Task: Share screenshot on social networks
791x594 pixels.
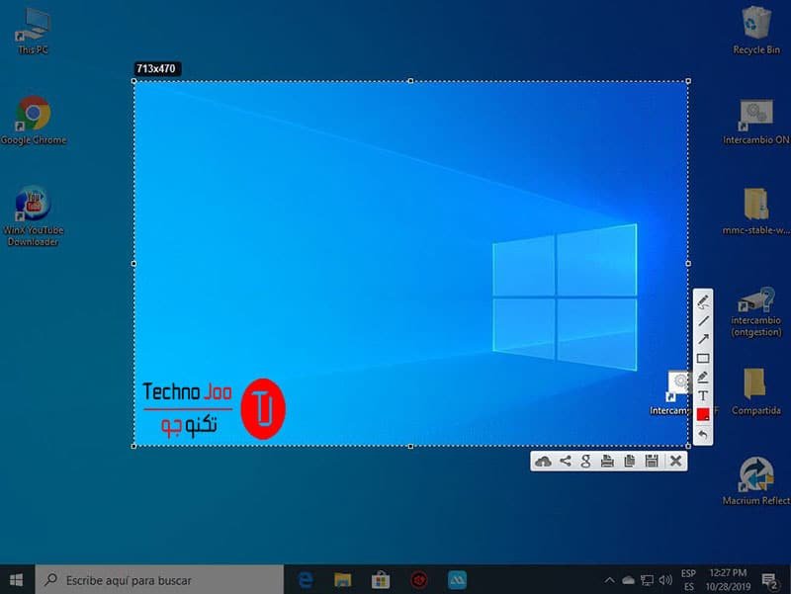Action: click(x=566, y=461)
